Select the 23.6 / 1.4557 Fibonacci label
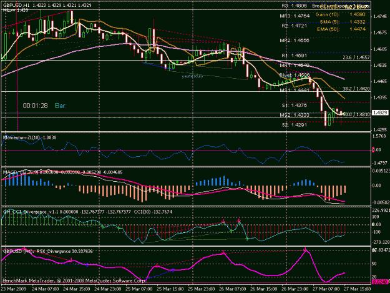Screen dimensions: 390x293 [356, 57]
